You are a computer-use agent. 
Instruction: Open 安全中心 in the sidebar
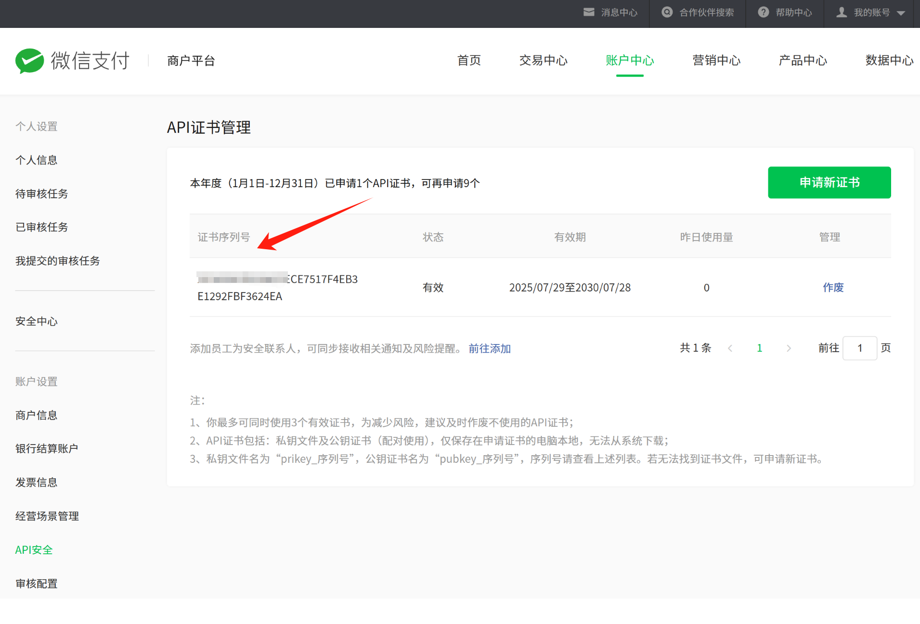click(37, 321)
